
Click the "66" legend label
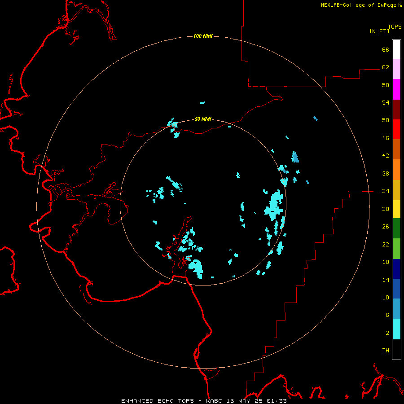click(386, 50)
